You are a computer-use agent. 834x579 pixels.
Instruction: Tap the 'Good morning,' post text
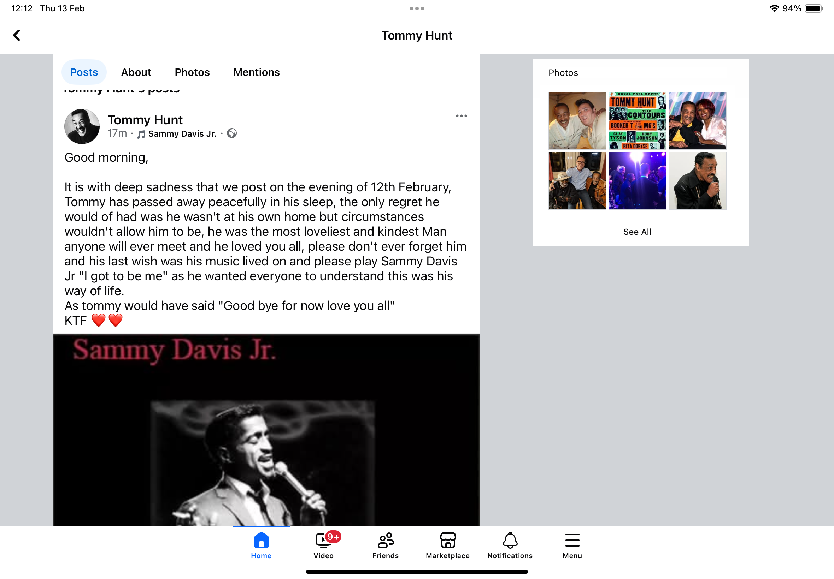tap(106, 157)
